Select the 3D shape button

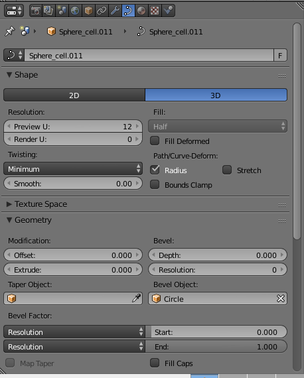click(216, 95)
